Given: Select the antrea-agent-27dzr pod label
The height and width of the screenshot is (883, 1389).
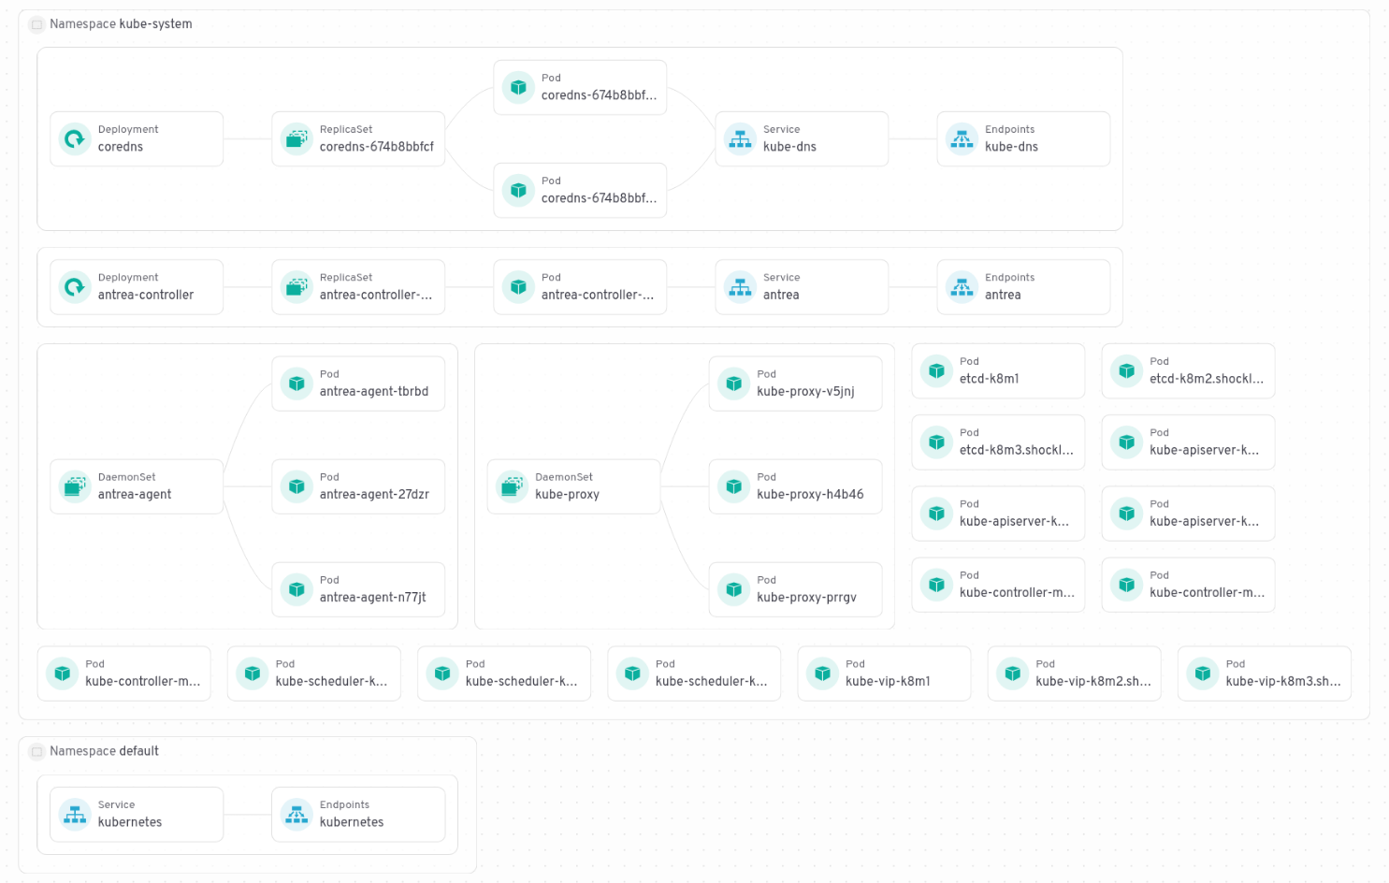Looking at the screenshot, I should (374, 495).
